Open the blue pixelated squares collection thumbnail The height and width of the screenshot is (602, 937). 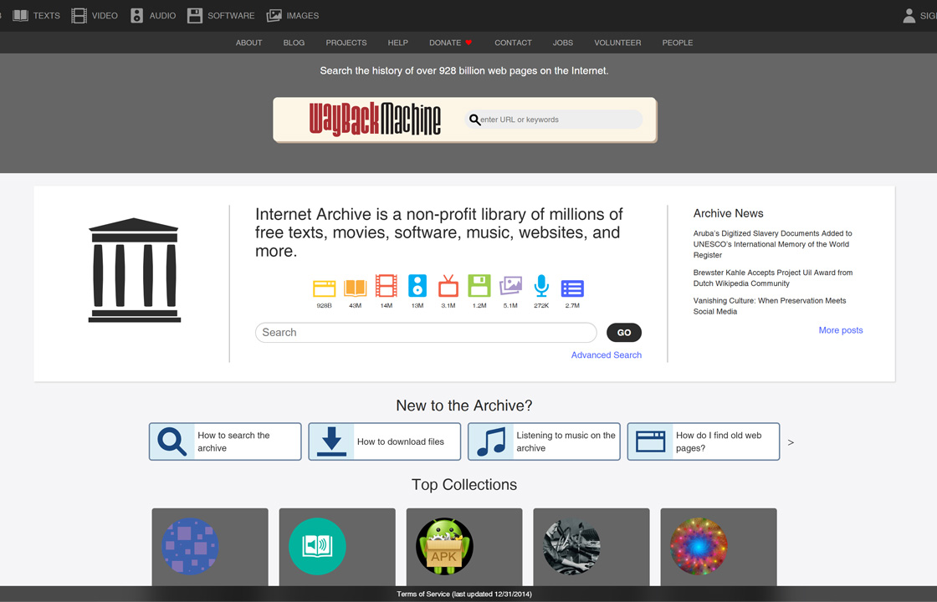tap(190, 547)
